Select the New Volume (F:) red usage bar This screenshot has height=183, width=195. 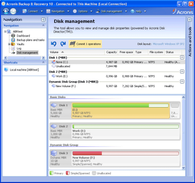125,153
